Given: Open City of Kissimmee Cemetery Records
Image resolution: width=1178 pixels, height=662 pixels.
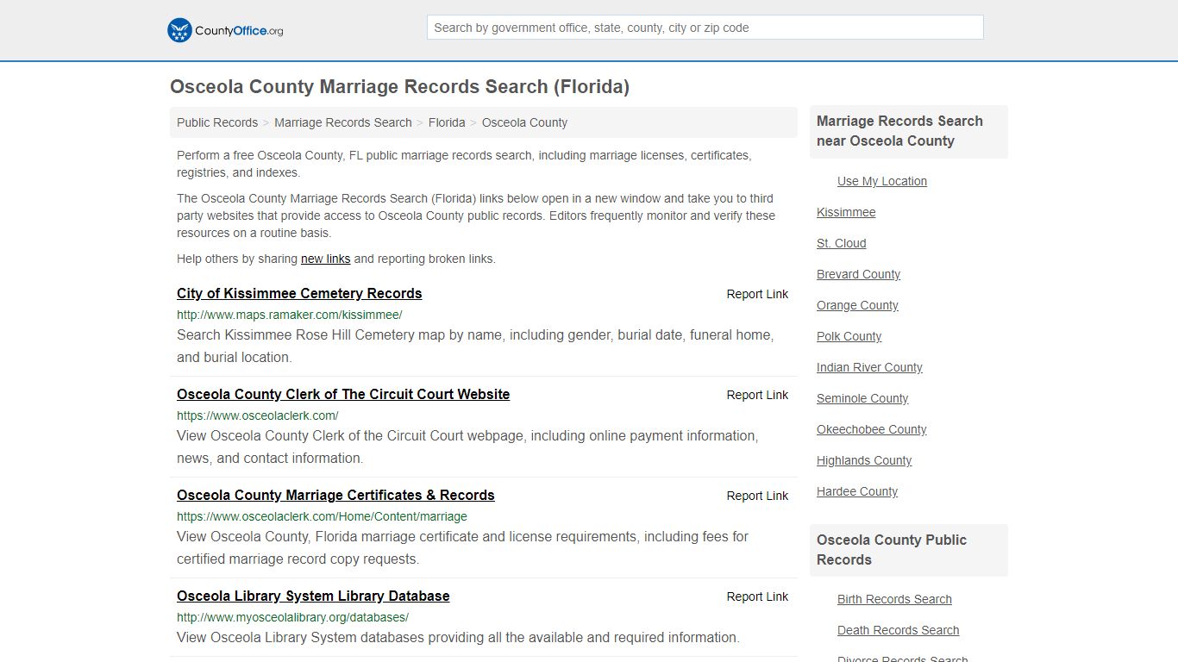Looking at the screenshot, I should tap(299, 293).
